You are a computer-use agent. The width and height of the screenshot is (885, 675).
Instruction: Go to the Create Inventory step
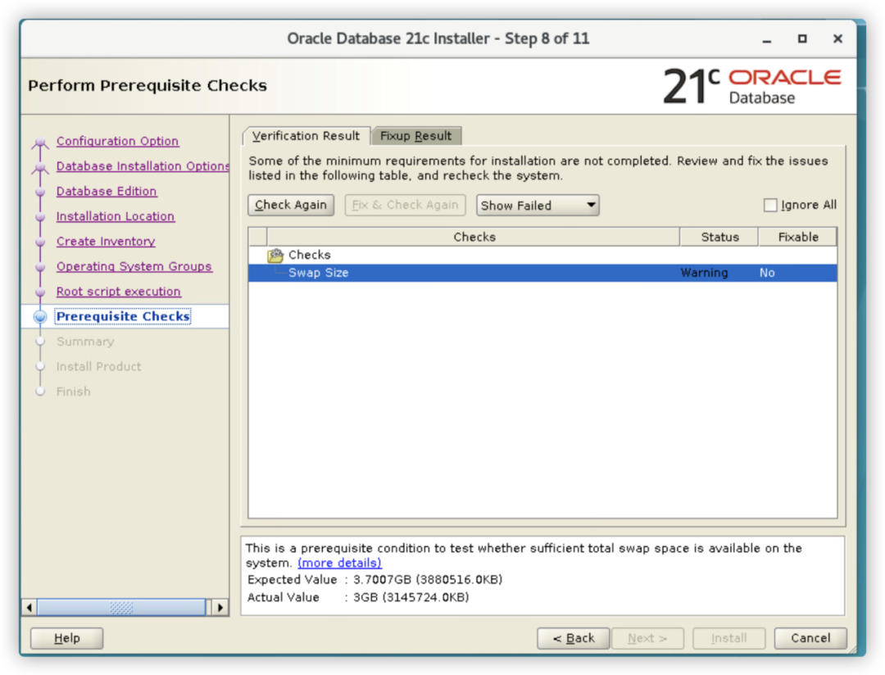click(106, 241)
